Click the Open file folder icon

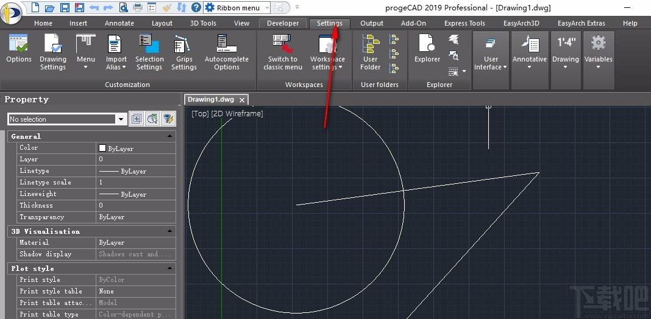pyautogui.click(x=50, y=7)
